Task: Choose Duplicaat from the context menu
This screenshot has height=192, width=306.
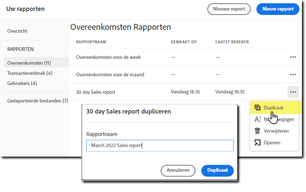Action: point(274,108)
